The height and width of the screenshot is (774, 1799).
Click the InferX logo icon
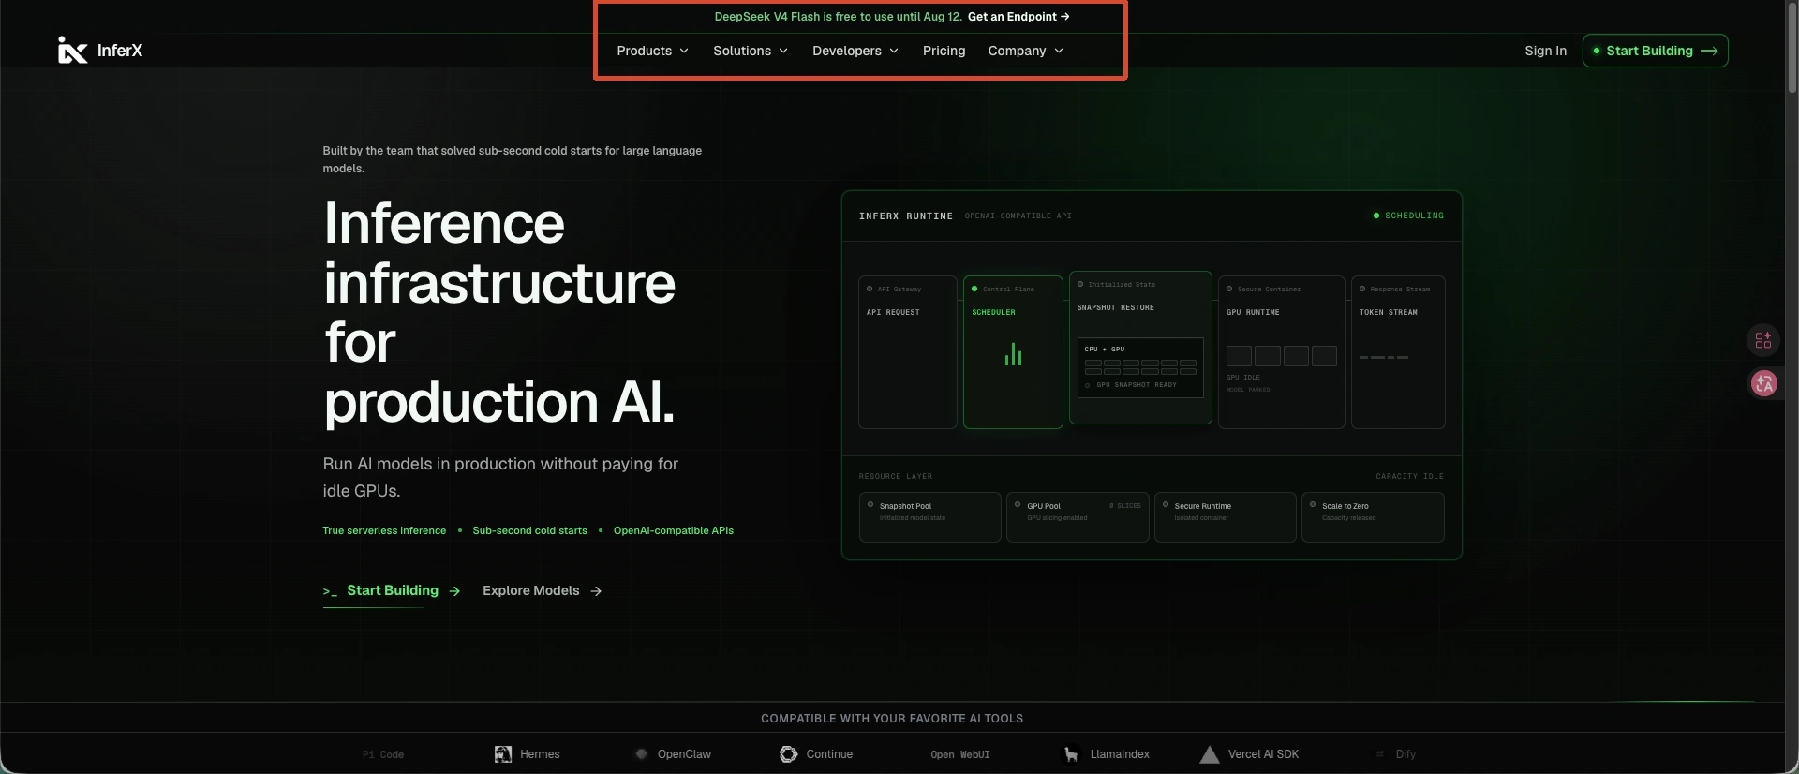pos(72,51)
